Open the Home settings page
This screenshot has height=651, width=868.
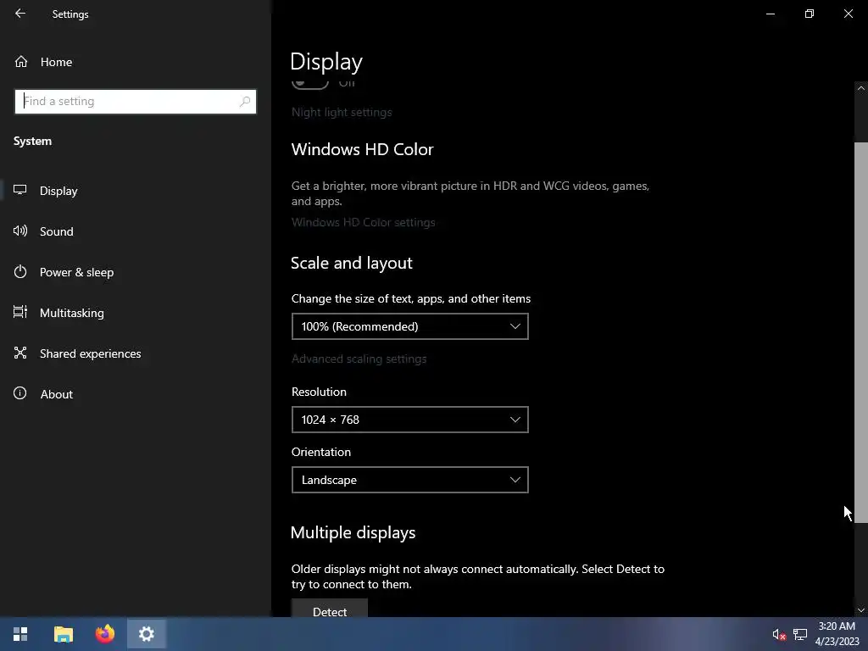coord(57,62)
